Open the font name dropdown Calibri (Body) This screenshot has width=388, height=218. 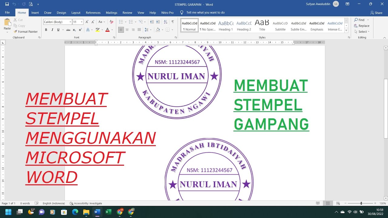[x=70, y=22]
